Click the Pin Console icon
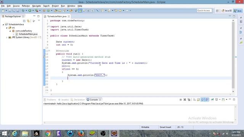The height and width of the screenshot is (137, 244). tap(212, 100)
